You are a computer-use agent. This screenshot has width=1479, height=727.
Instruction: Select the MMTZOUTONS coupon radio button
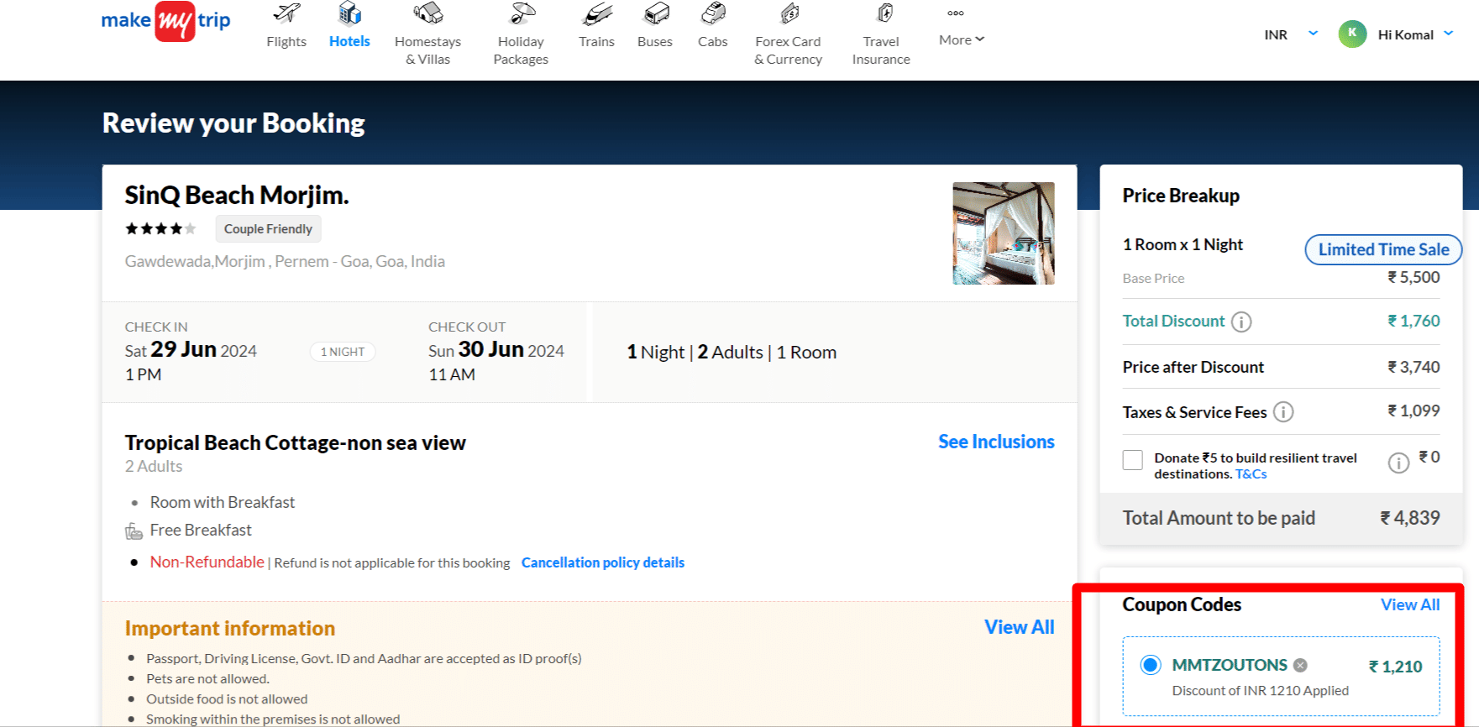click(1151, 666)
